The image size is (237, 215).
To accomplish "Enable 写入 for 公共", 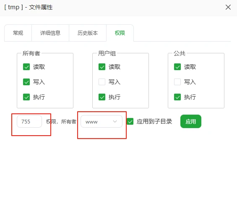I will (177, 82).
